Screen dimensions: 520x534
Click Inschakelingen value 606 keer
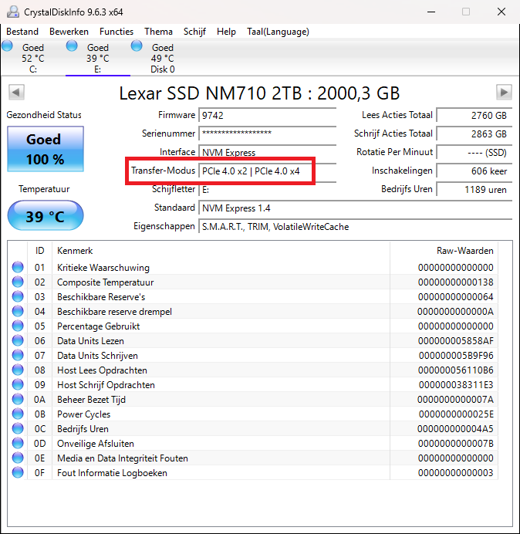[x=474, y=171]
